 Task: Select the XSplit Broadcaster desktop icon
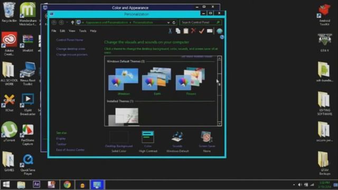[x=28, y=104]
